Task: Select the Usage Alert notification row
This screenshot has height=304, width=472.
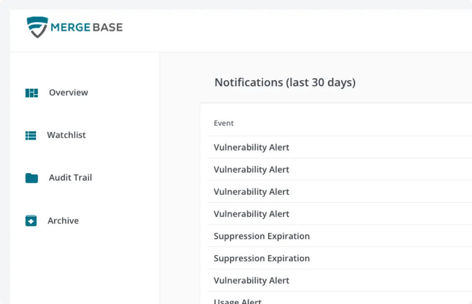Action: (238, 300)
